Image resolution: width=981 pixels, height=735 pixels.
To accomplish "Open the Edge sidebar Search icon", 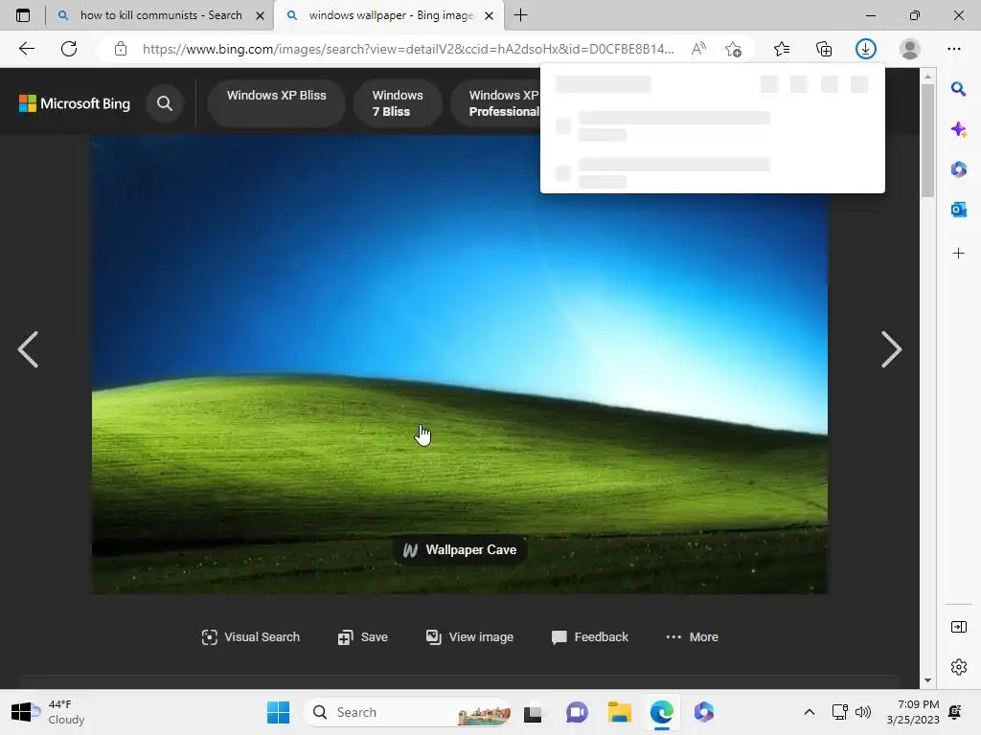I will pyautogui.click(x=958, y=89).
